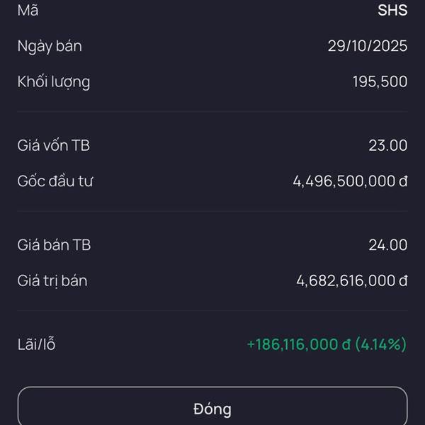Click the Lãi/lỗ label
This screenshot has width=425, height=425.
tap(37, 345)
